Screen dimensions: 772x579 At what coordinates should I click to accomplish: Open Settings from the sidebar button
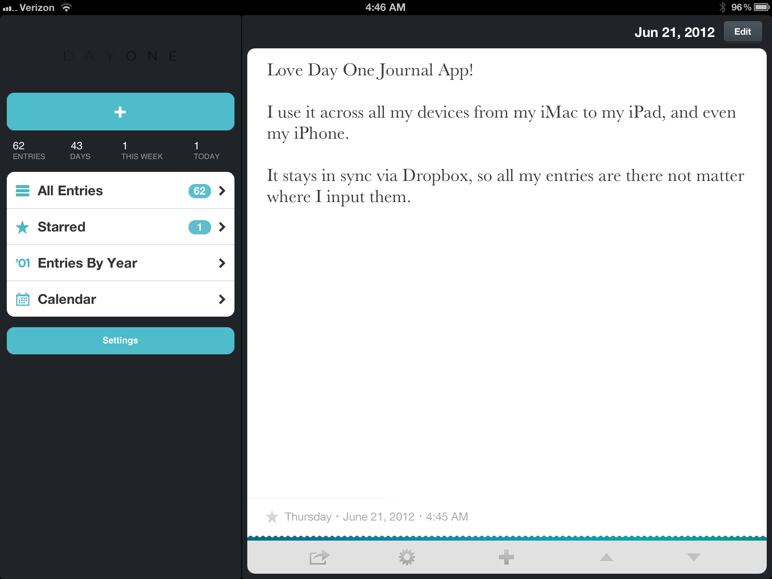120,340
